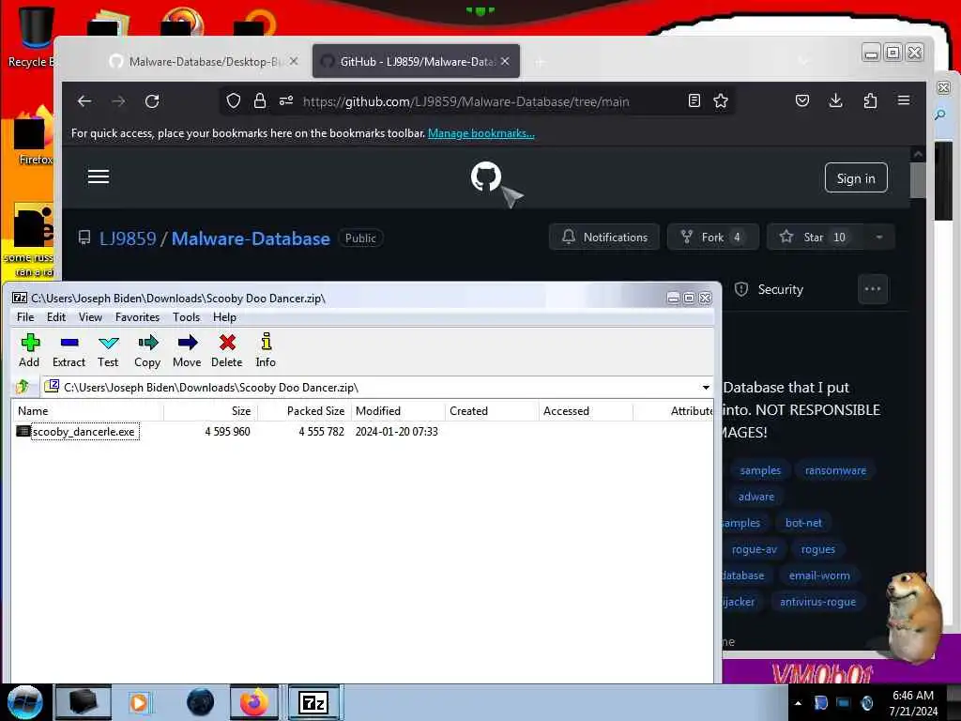Click Manage bookmarks link
This screenshot has height=721, width=961.
[481, 133]
